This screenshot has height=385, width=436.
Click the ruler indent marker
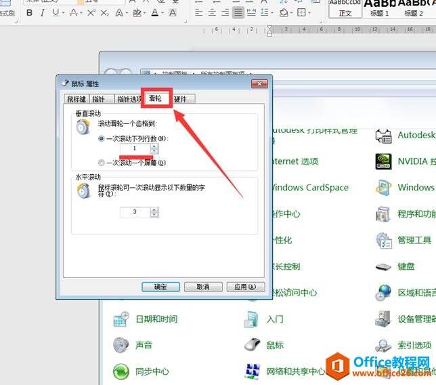pos(269,31)
